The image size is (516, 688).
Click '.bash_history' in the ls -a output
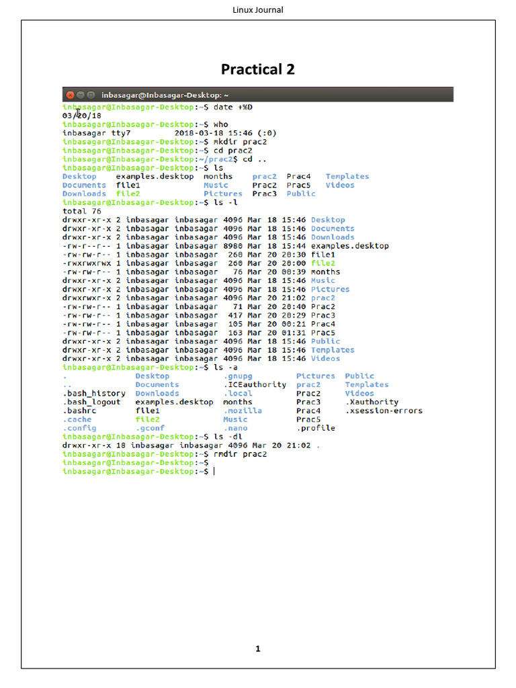[x=94, y=394]
